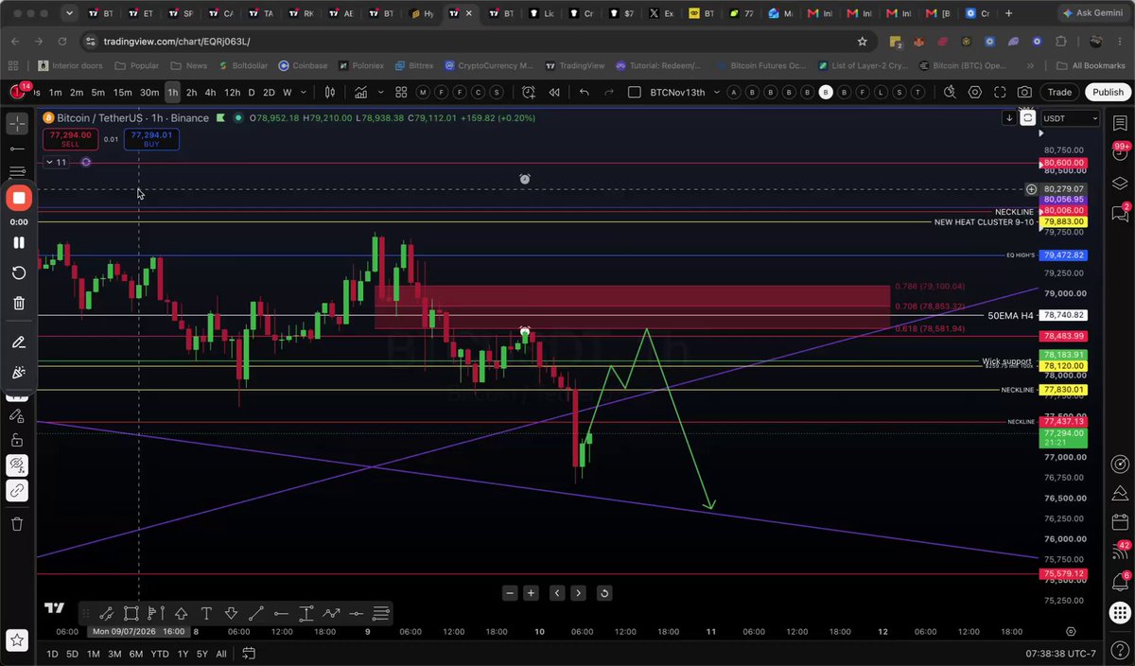This screenshot has width=1135, height=666.
Task: Start bar replay with rewind icon
Action: pyautogui.click(x=554, y=92)
